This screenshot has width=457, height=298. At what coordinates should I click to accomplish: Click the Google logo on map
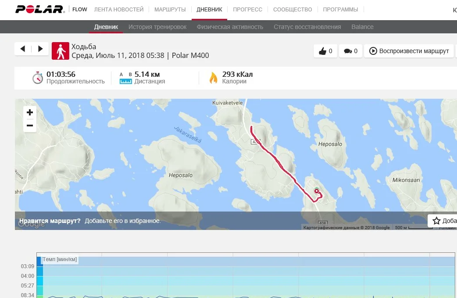coord(32,224)
